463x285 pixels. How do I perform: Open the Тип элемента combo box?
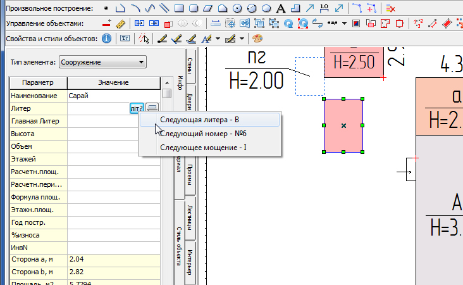coord(102,62)
